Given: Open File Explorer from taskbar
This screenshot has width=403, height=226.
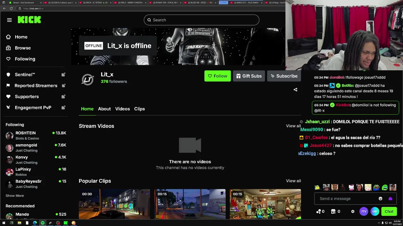Looking at the screenshot, I should click(19, 223).
